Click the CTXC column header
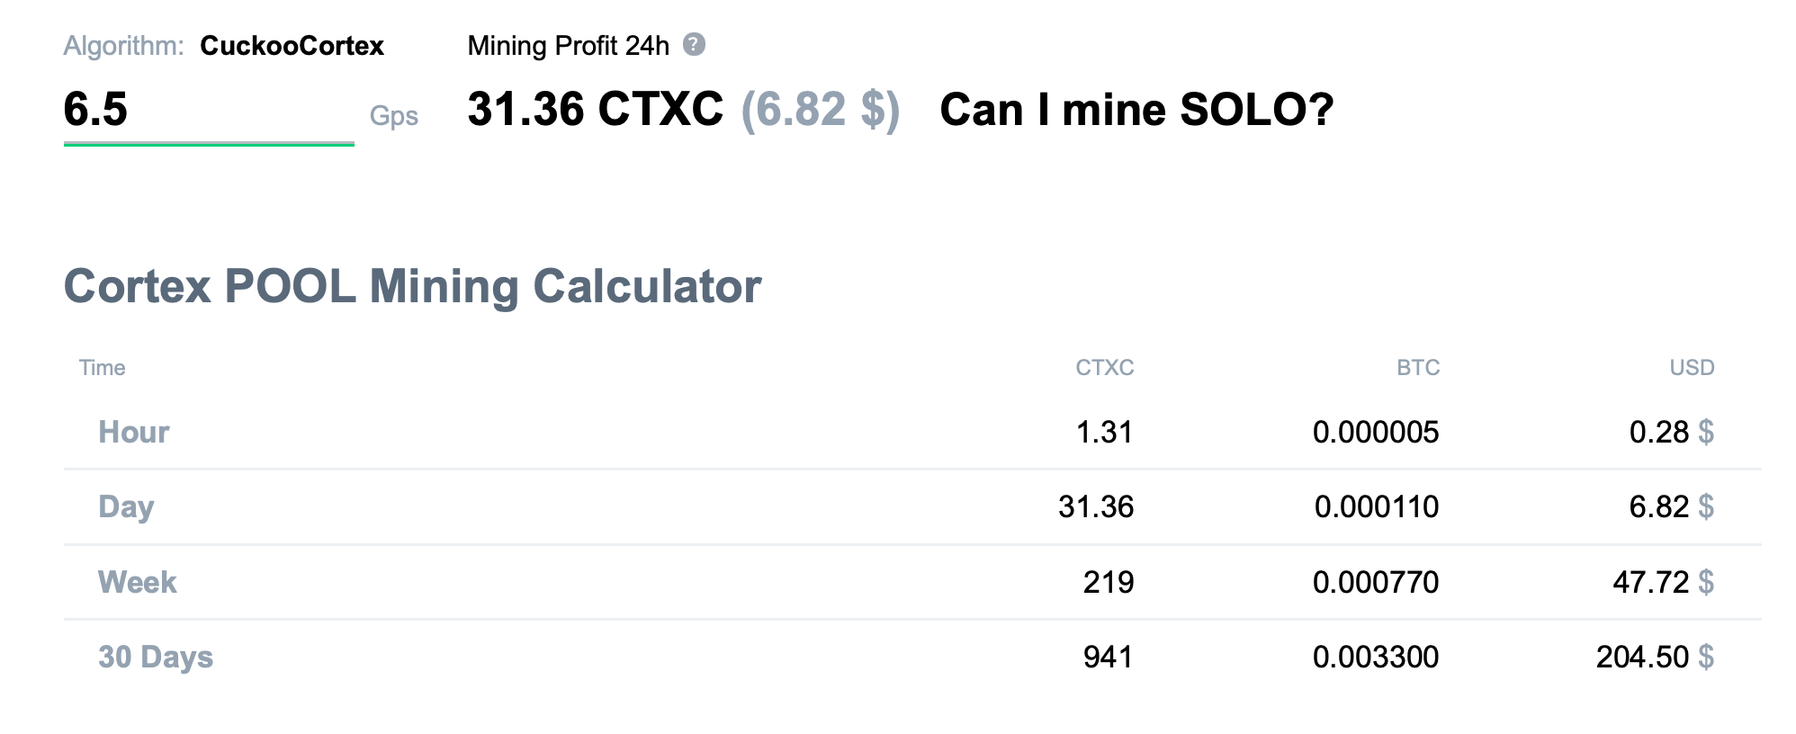This screenshot has width=1796, height=734. tap(1104, 368)
